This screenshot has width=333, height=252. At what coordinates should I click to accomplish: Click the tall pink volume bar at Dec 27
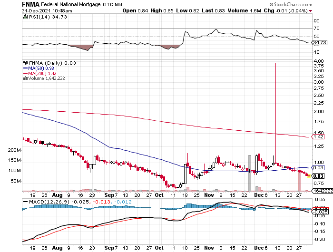click(300, 182)
